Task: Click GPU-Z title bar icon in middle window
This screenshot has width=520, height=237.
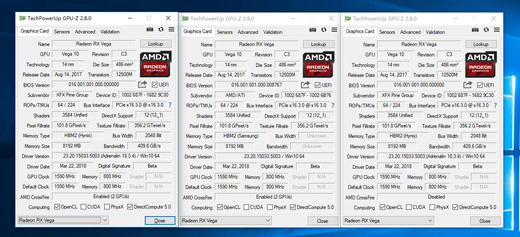Action: click(185, 18)
